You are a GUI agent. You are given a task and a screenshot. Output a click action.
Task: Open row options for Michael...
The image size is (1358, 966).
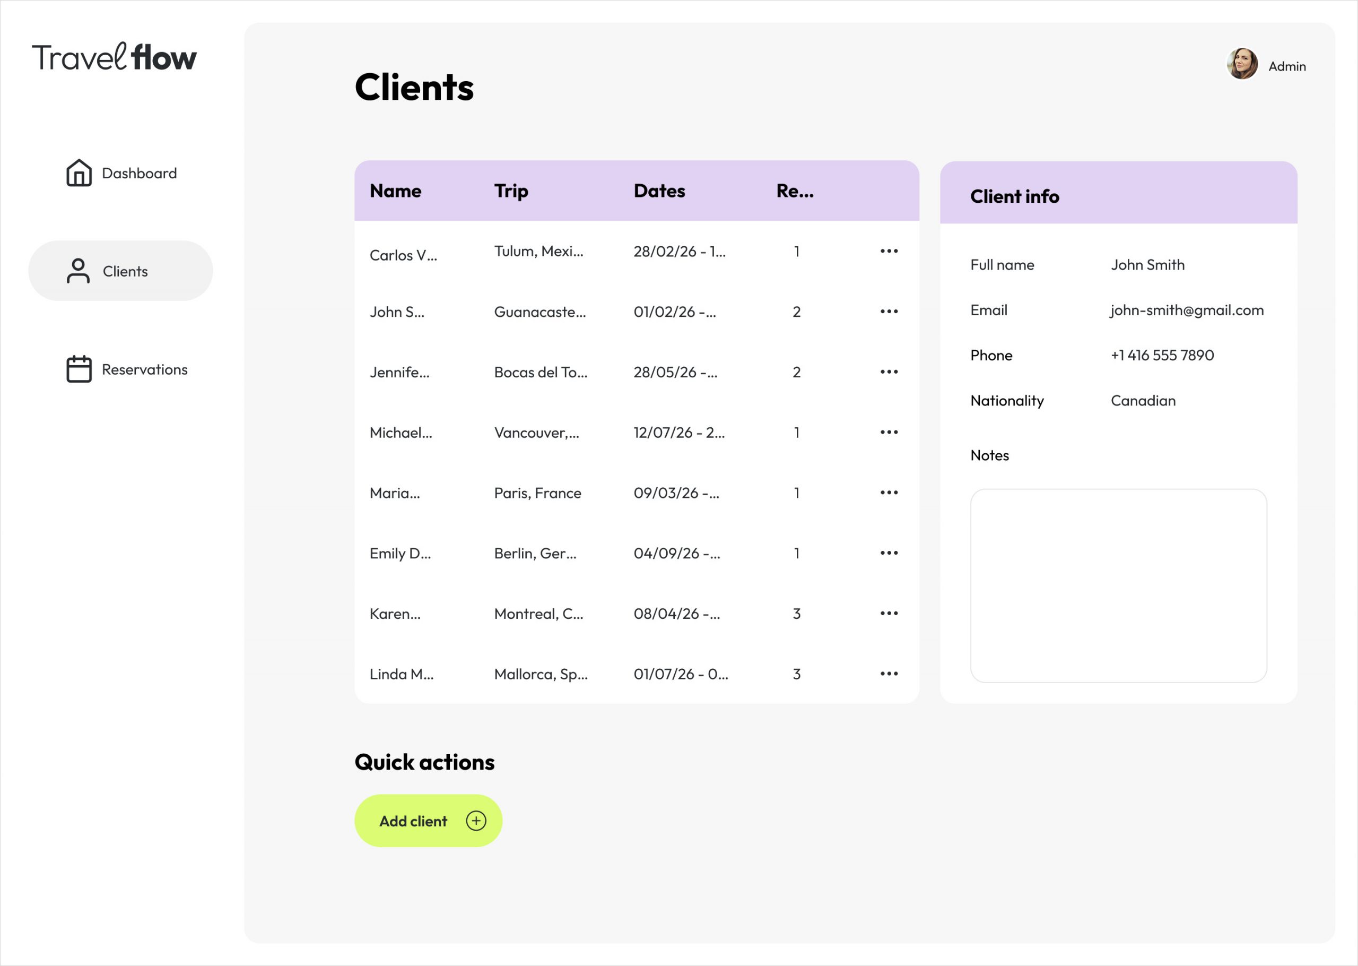[889, 432]
